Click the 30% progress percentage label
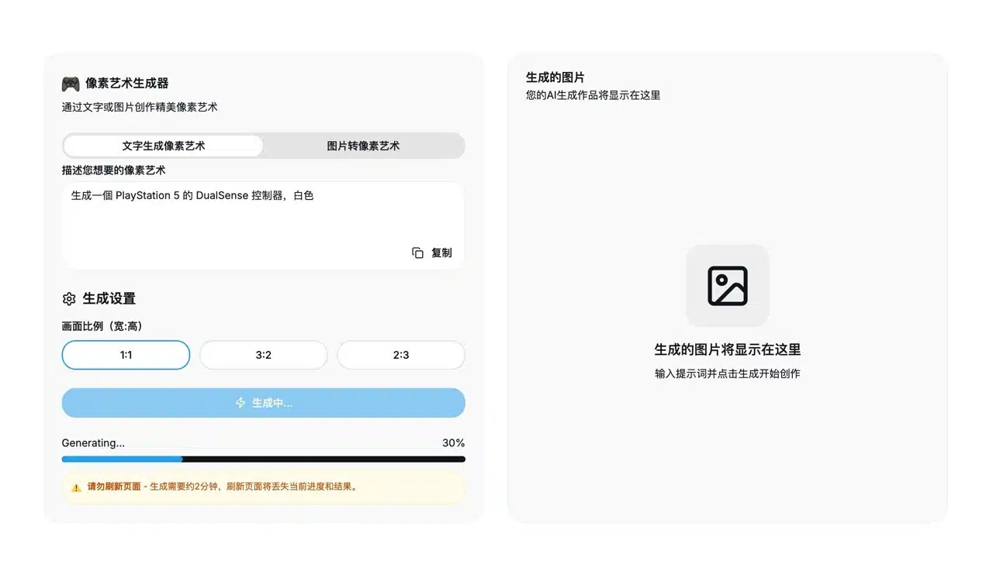The image size is (993, 578). pos(453,443)
